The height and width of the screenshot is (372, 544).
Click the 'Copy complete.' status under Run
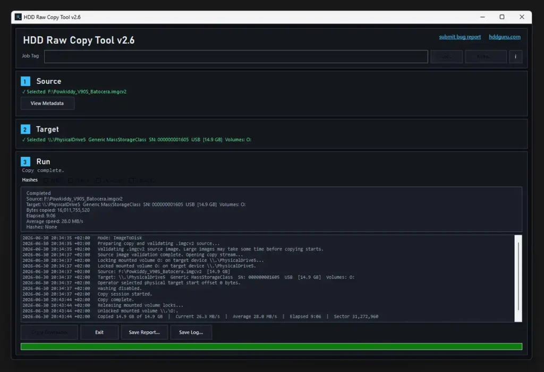click(x=43, y=170)
